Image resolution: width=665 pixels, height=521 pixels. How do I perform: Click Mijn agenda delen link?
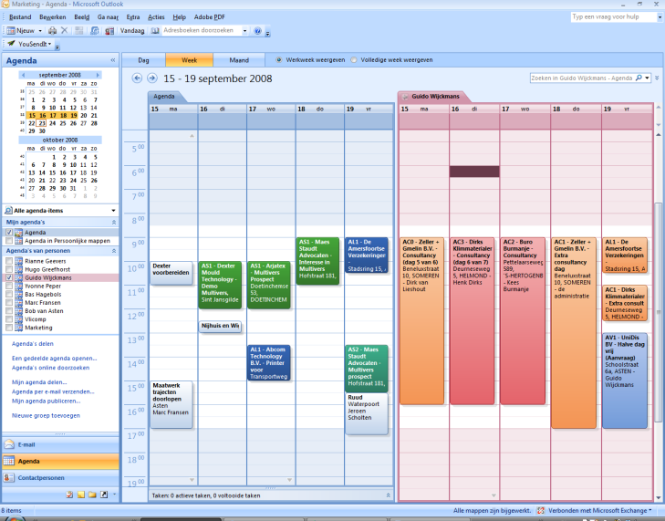39,381
